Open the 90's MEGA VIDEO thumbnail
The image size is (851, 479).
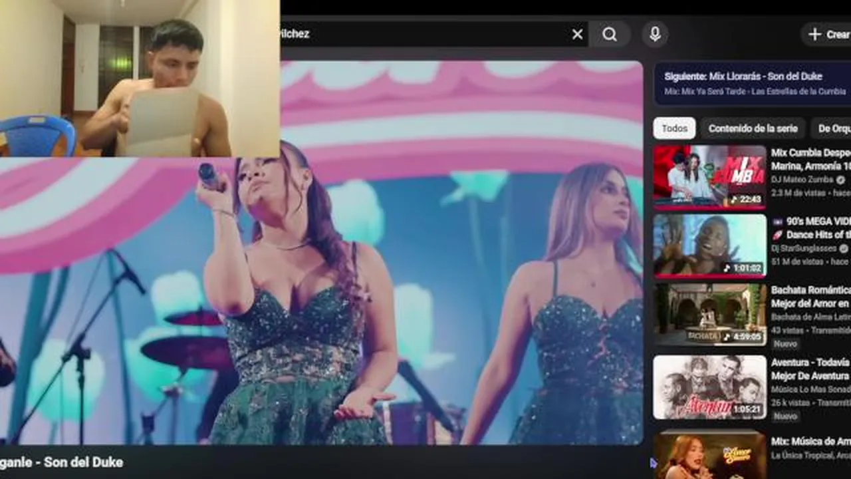click(709, 245)
